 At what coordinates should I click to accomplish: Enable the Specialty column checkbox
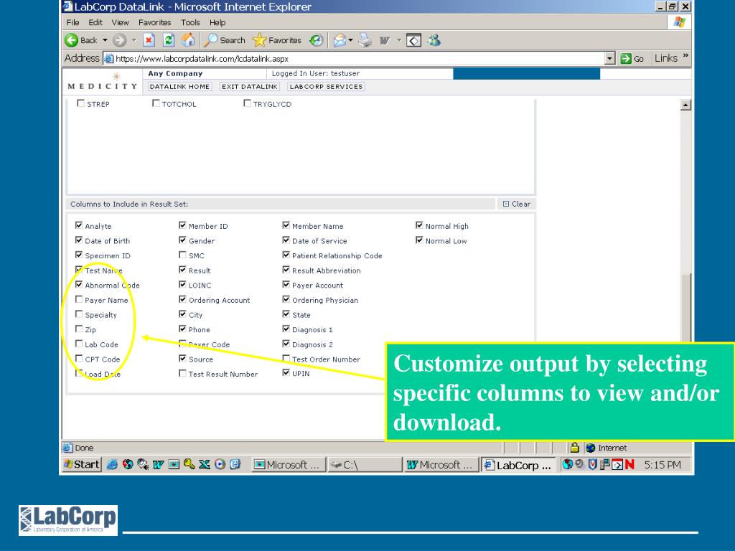[x=79, y=314]
